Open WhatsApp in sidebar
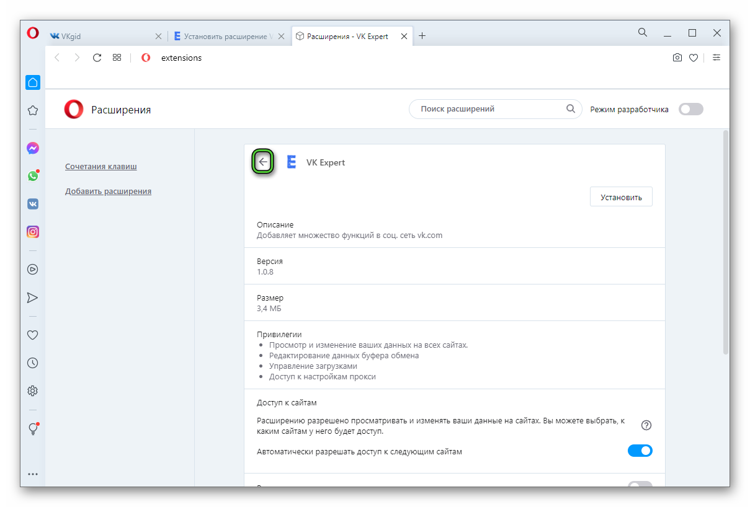The height and width of the screenshot is (507, 750). point(33,176)
